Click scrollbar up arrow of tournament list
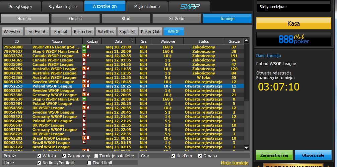 [x=247, y=40]
